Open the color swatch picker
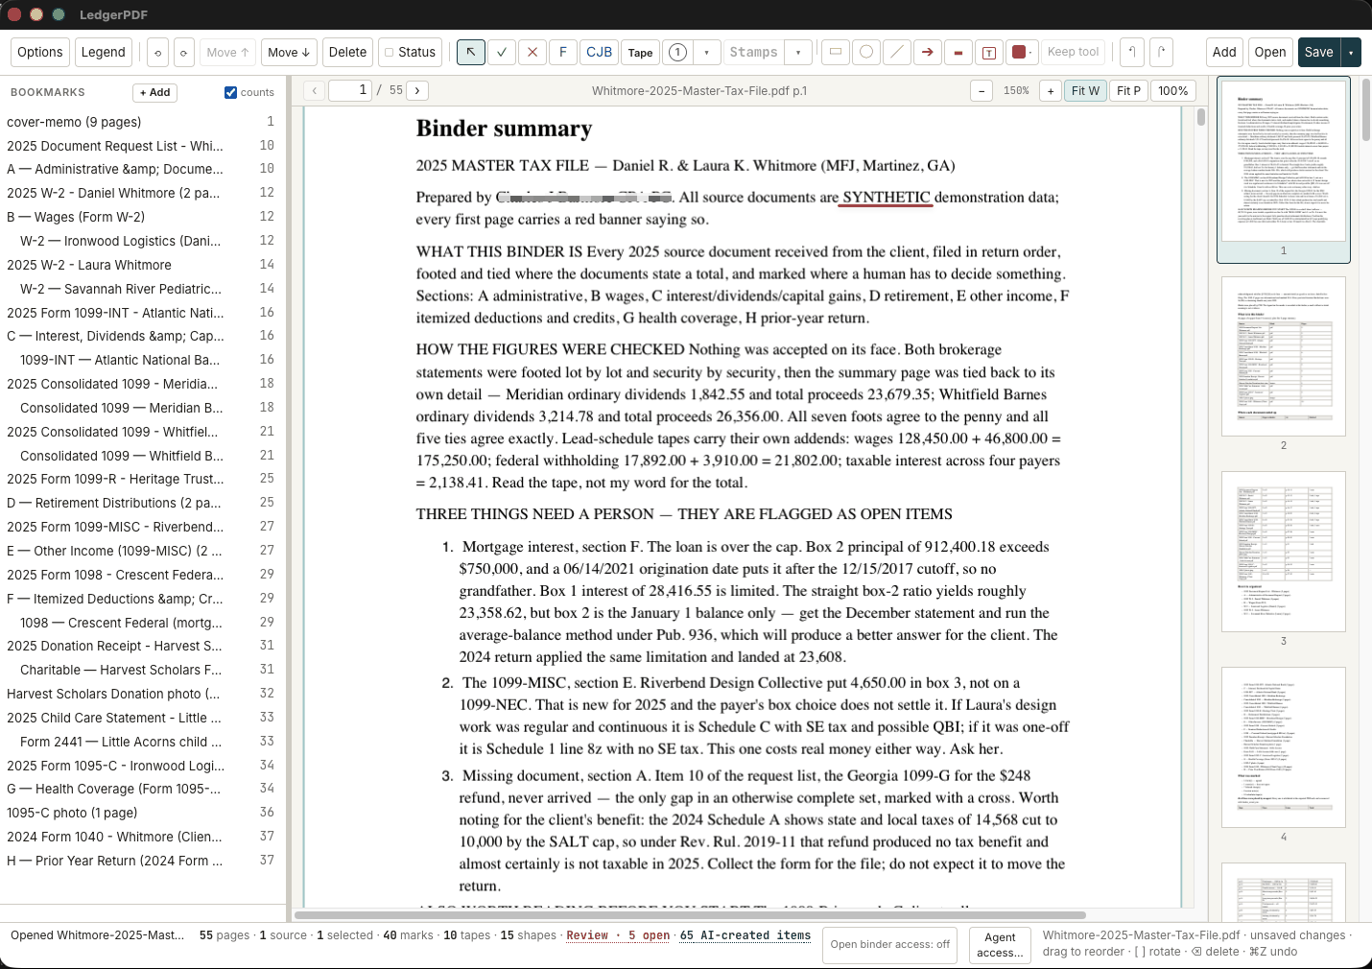The height and width of the screenshot is (969, 1372). click(1020, 52)
